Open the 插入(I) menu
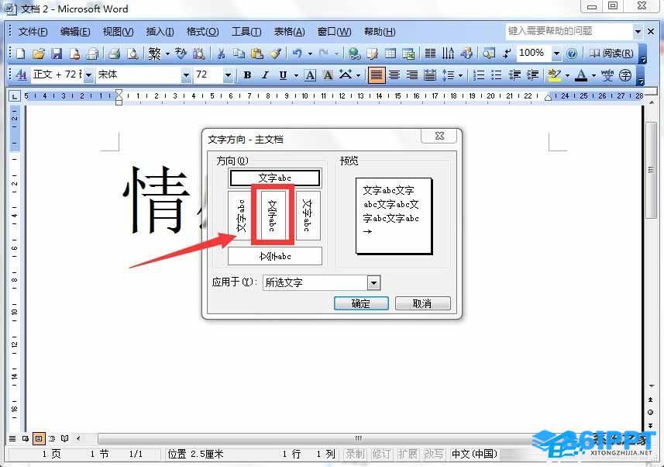 click(160, 32)
